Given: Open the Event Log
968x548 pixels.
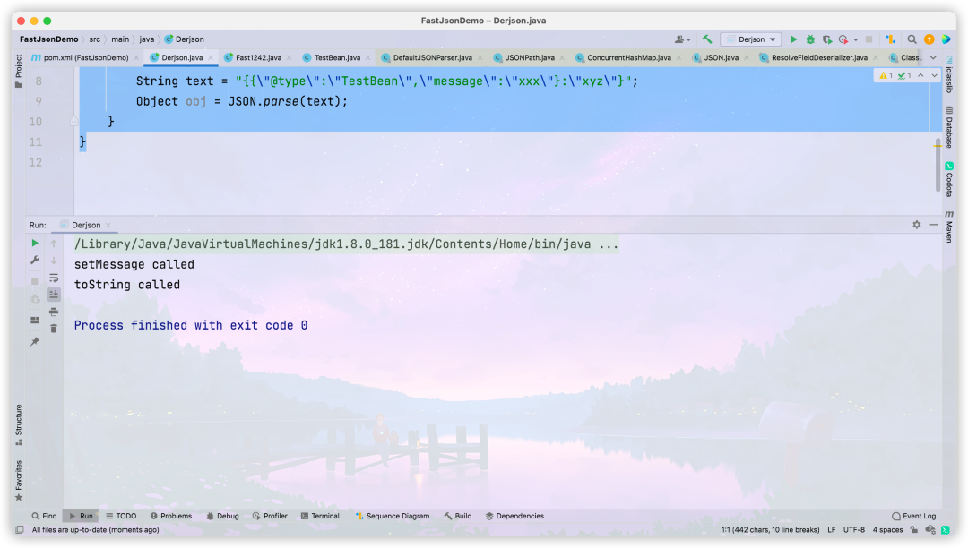Looking at the screenshot, I should click(x=913, y=516).
